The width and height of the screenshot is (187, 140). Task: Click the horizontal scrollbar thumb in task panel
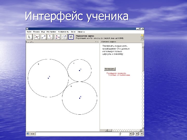click(x=110, y=130)
